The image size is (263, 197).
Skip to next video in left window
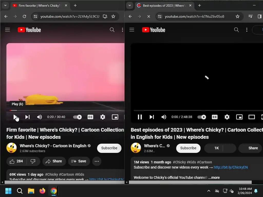(x=27, y=117)
